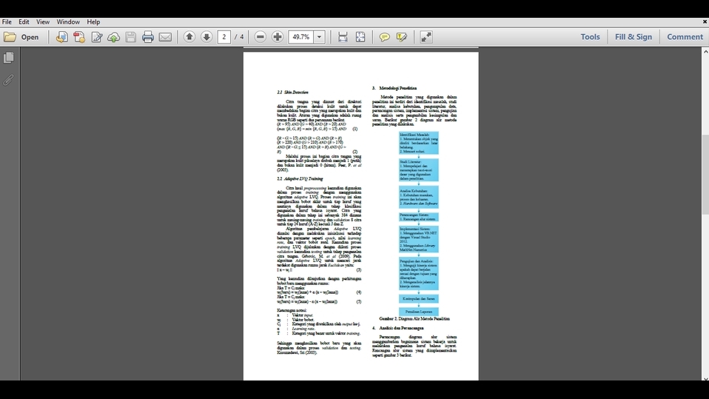Screen dimensions: 709x399
Task: Click the Open file button
Action: [x=21, y=37]
